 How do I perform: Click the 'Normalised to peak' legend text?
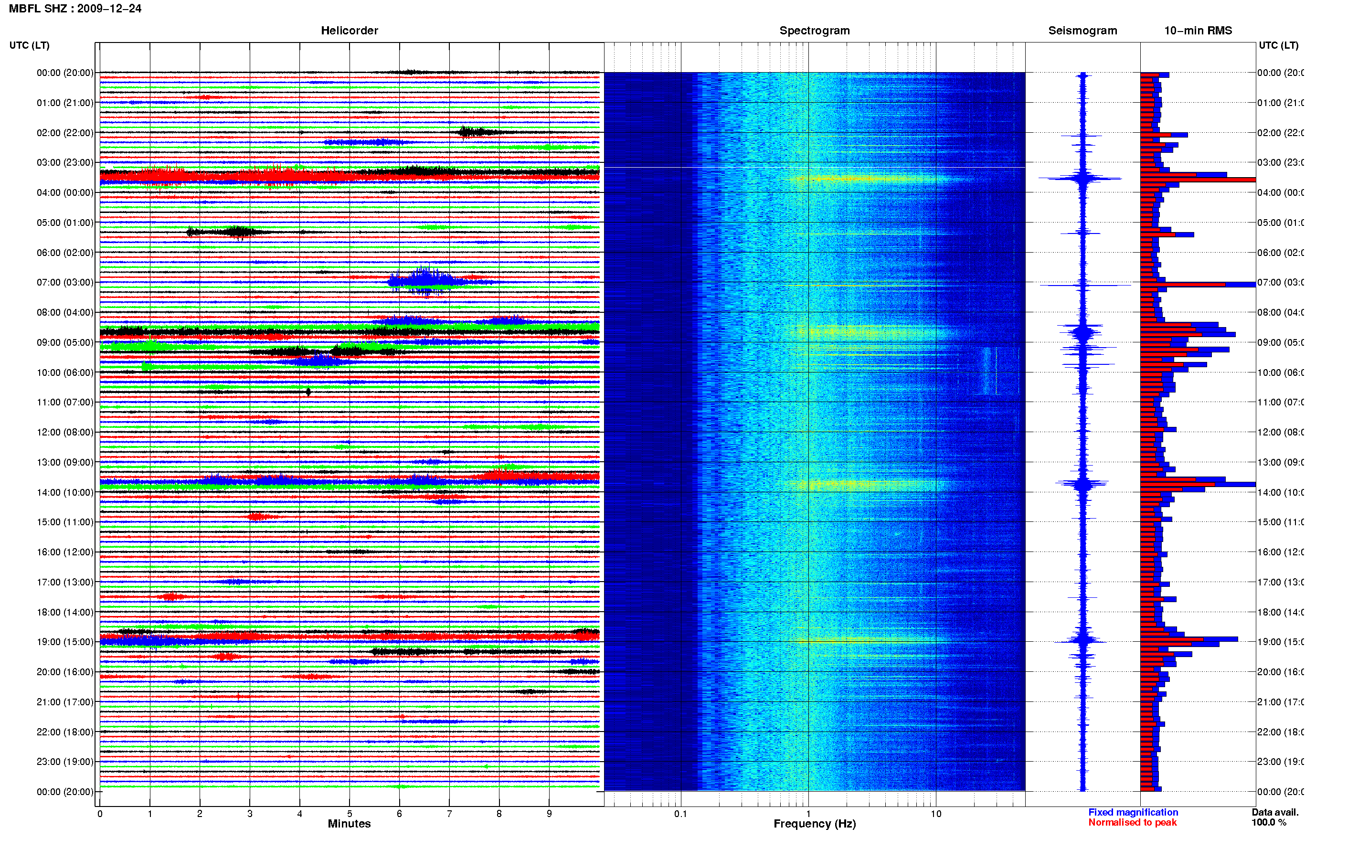tap(1132, 823)
